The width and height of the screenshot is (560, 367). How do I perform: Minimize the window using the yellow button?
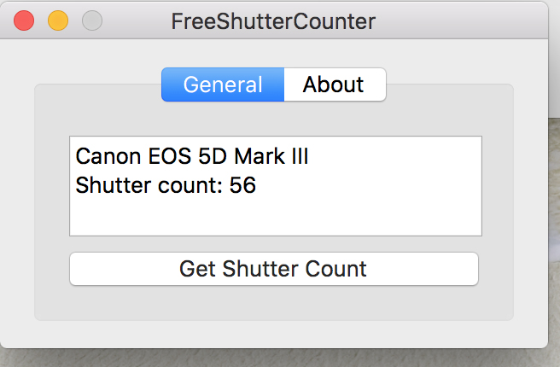58,20
